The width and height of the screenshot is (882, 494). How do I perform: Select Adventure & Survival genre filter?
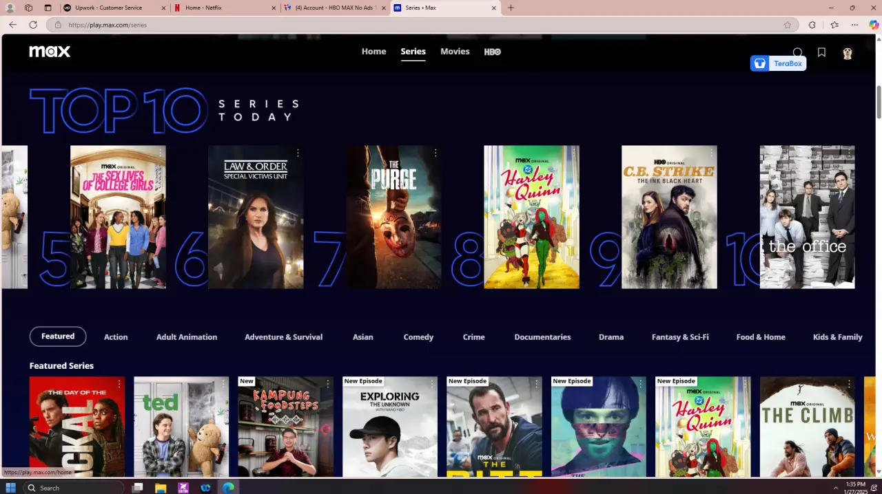click(283, 337)
